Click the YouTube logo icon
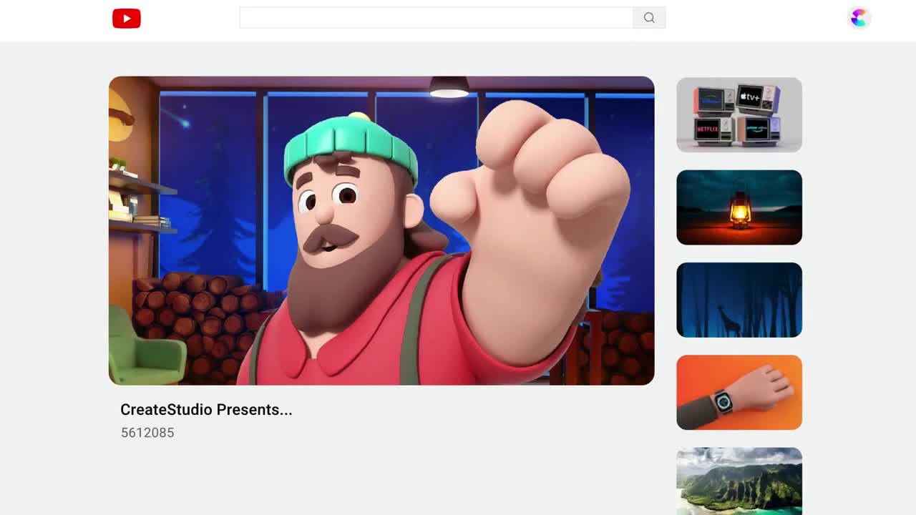 click(127, 19)
